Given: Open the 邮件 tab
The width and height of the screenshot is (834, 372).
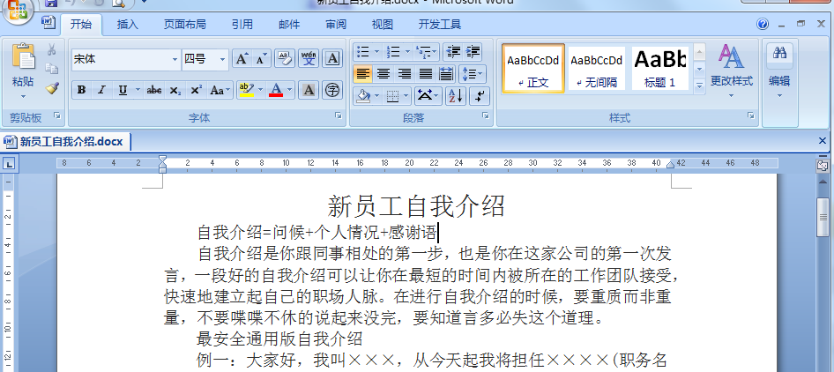Looking at the screenshot, I should [289, 25].
